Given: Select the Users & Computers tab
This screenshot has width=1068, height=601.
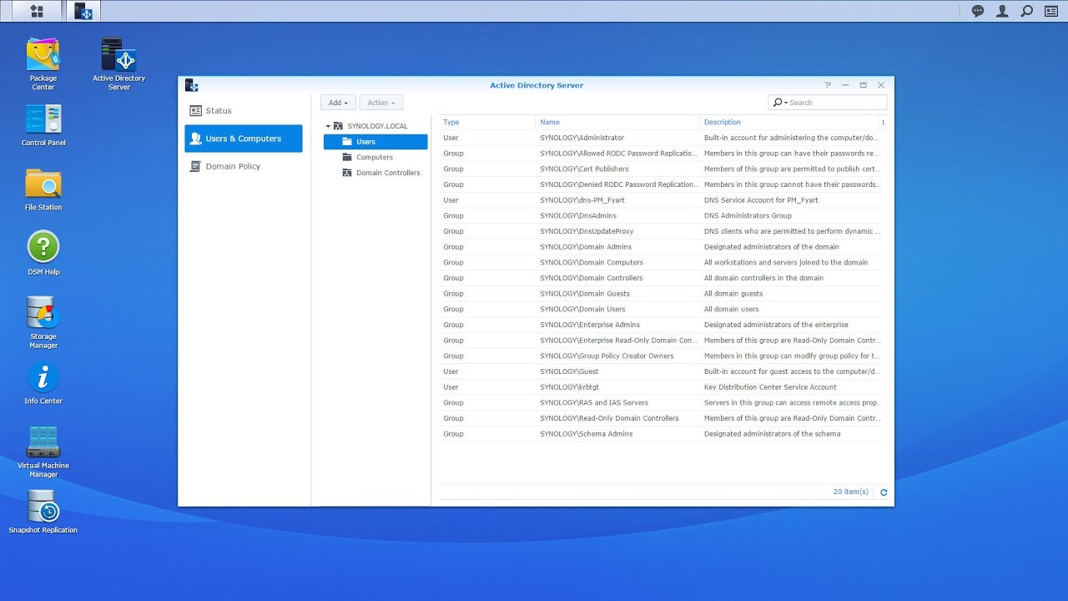Looking at the screenshot, I should (x=244, y=139).
